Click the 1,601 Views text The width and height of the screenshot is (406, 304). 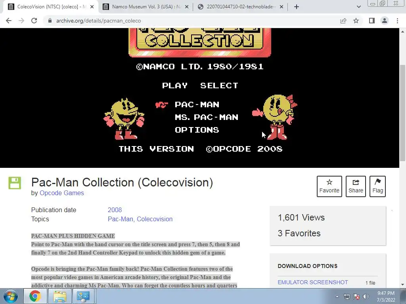(x=301, y=217)
